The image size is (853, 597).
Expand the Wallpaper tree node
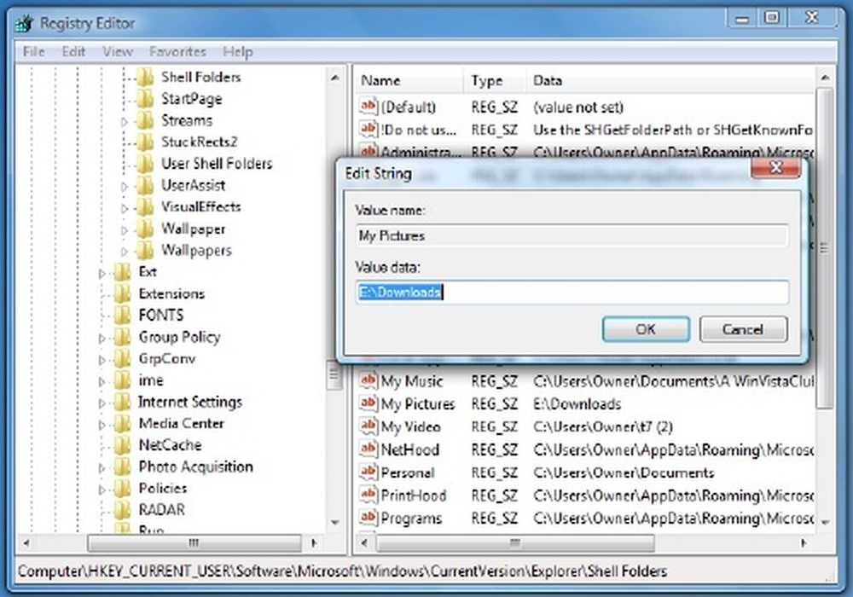(124, 230)
